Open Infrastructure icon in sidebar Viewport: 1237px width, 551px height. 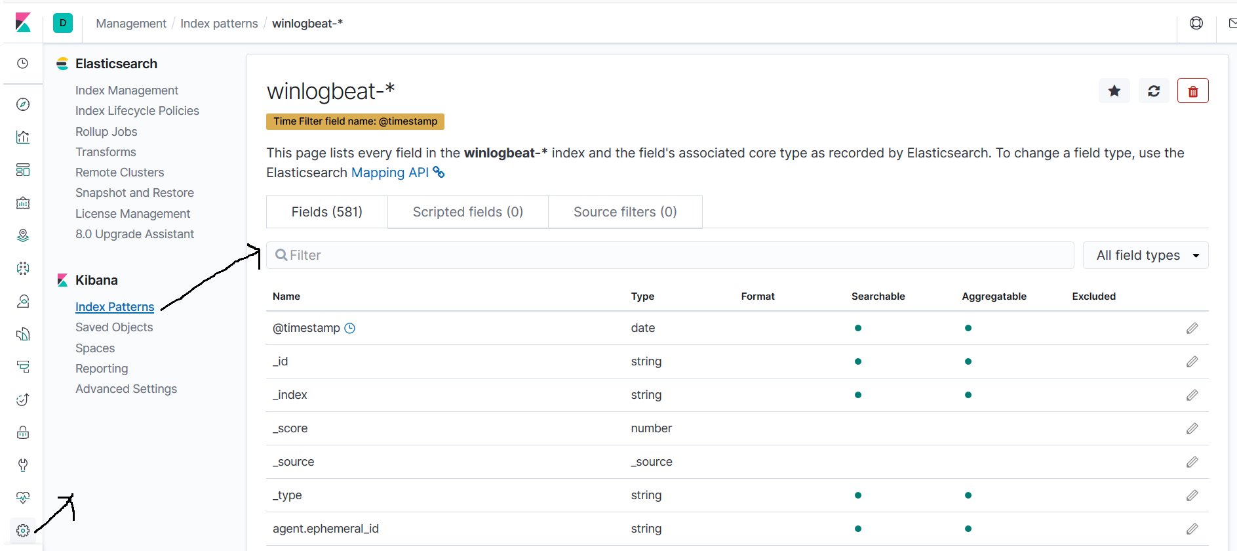click(23, 301)
